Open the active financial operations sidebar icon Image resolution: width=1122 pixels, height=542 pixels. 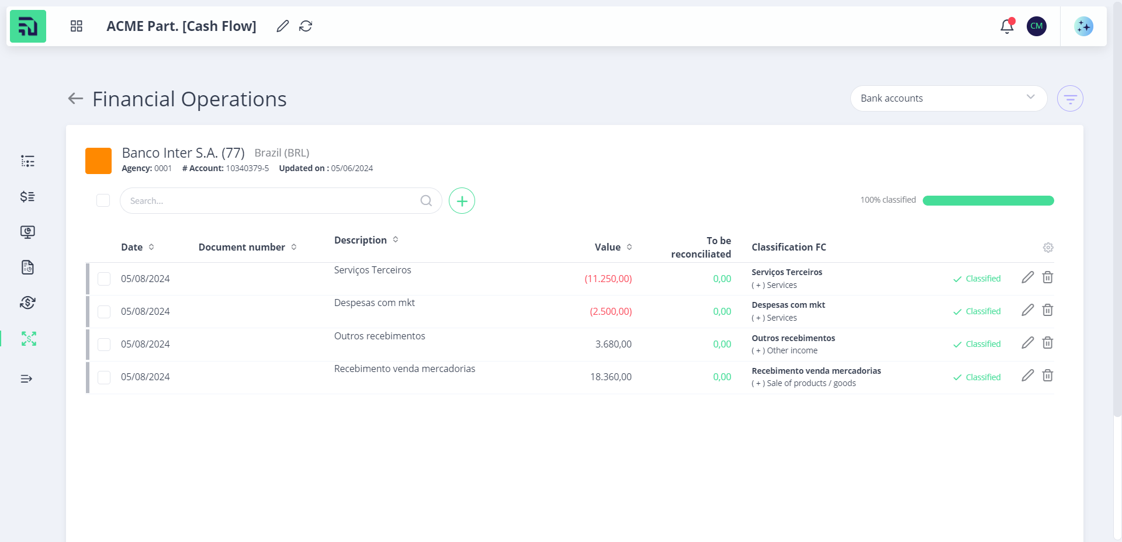coord(29,339)
